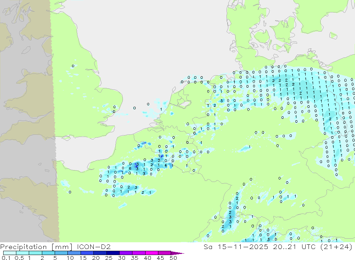This screenshot has height=260, width=355.
Task: Click the date '15-11-2025' in the footer
Action: click(243, 247)
